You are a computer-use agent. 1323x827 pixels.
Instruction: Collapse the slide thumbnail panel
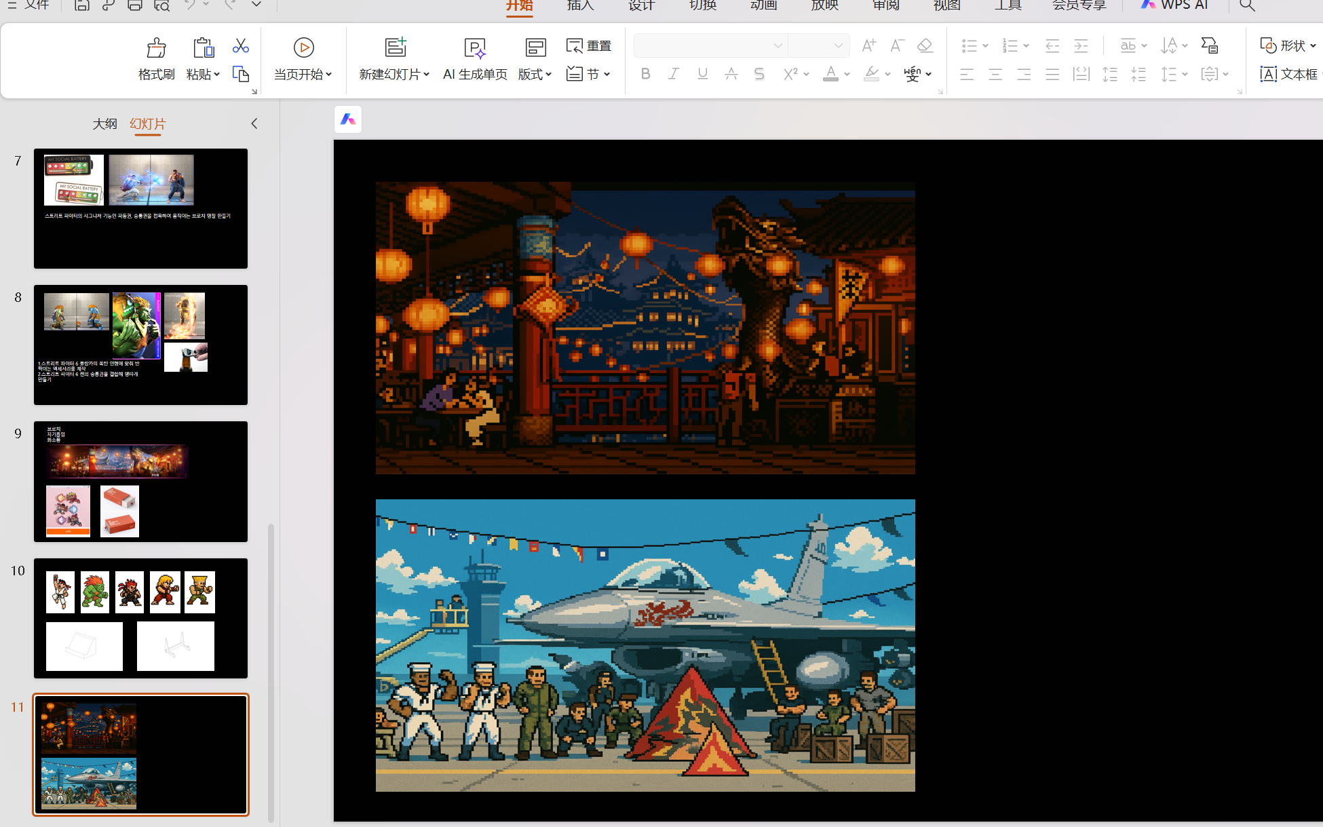tap(254, 123)
